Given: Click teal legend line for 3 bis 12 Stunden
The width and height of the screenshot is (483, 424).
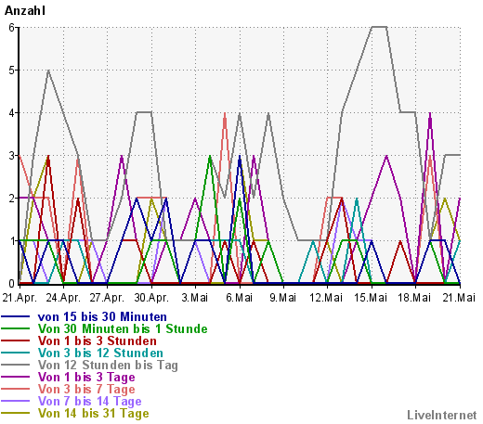Looking at the screenshot, I should point(16,353).
